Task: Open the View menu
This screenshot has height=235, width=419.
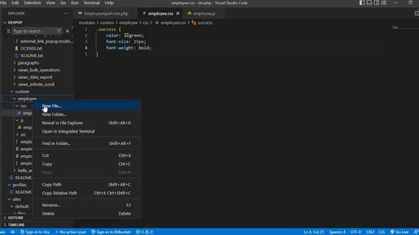Action: pyautogui.click(x=50, y=3)
